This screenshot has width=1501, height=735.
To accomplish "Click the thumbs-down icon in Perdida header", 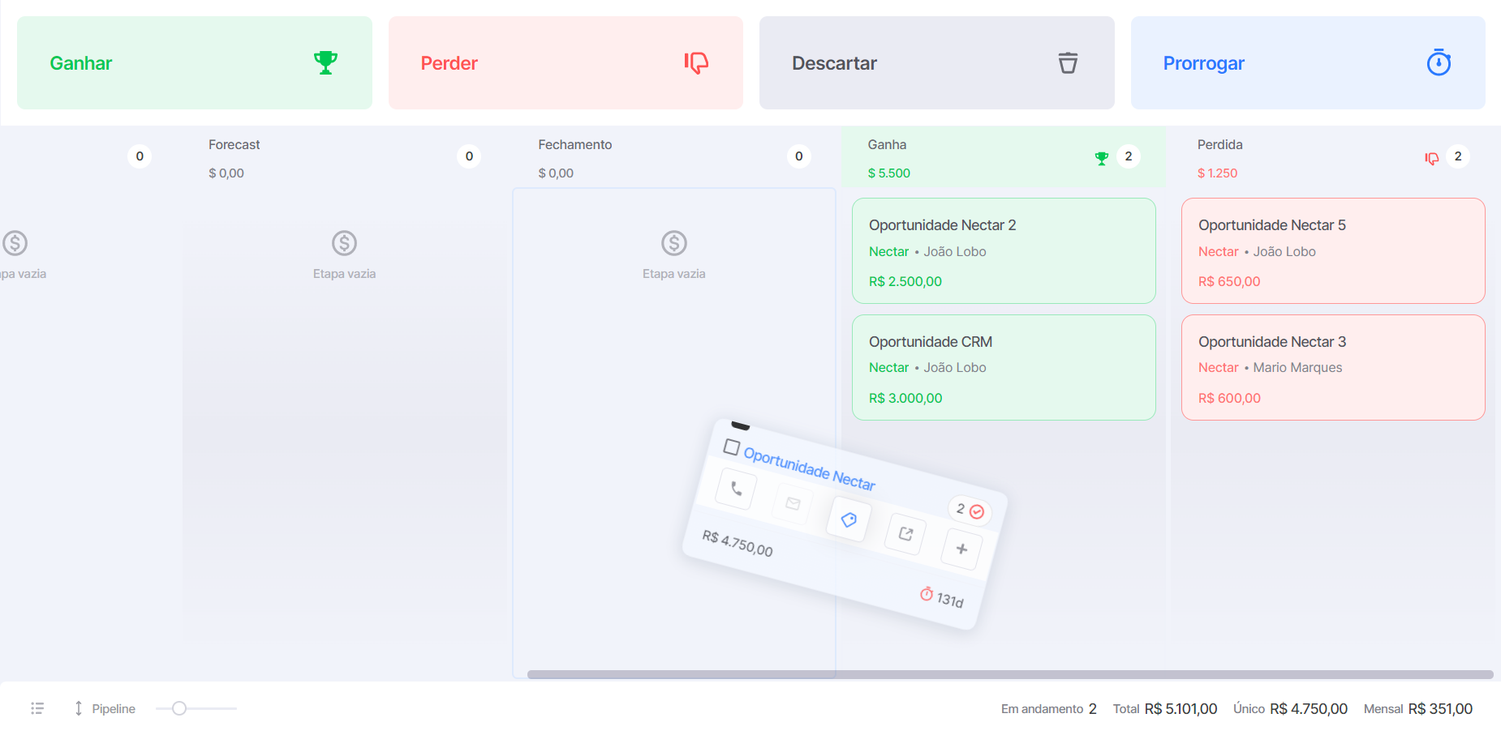I will [1432, 158].
